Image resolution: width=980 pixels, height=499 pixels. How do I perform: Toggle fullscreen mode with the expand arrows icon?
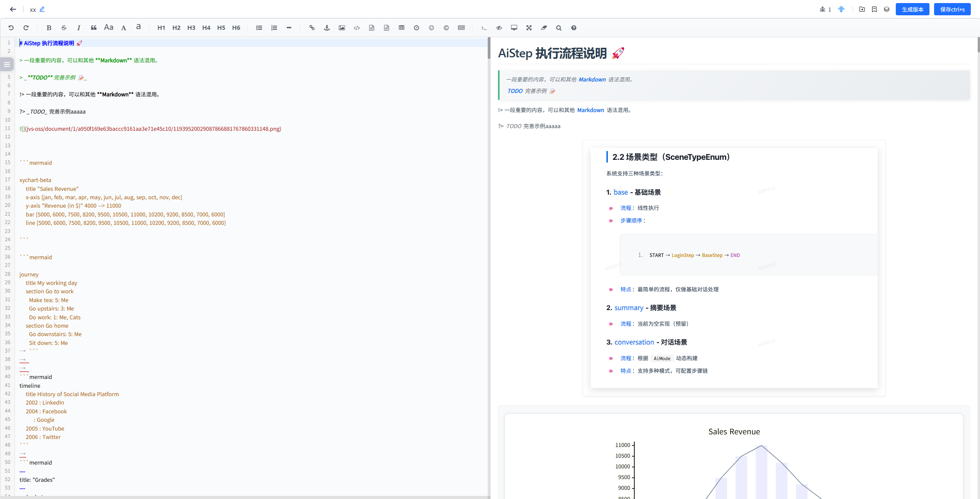coord(529,28)
